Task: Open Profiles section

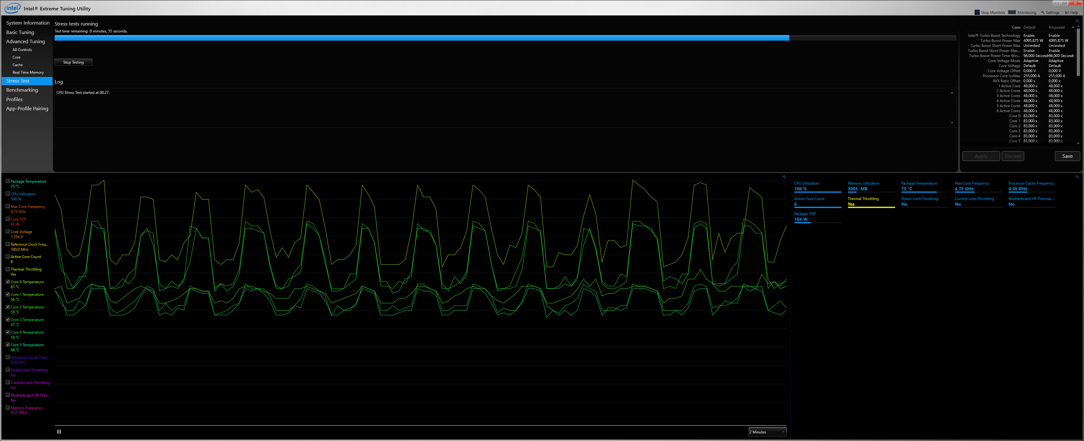Action: (x=14, y=99)
